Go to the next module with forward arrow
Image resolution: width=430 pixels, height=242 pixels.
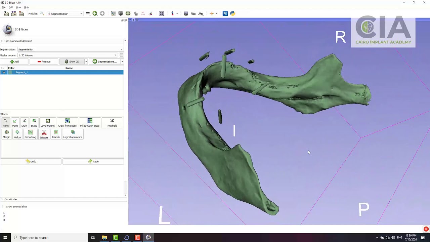pos(102,13)
